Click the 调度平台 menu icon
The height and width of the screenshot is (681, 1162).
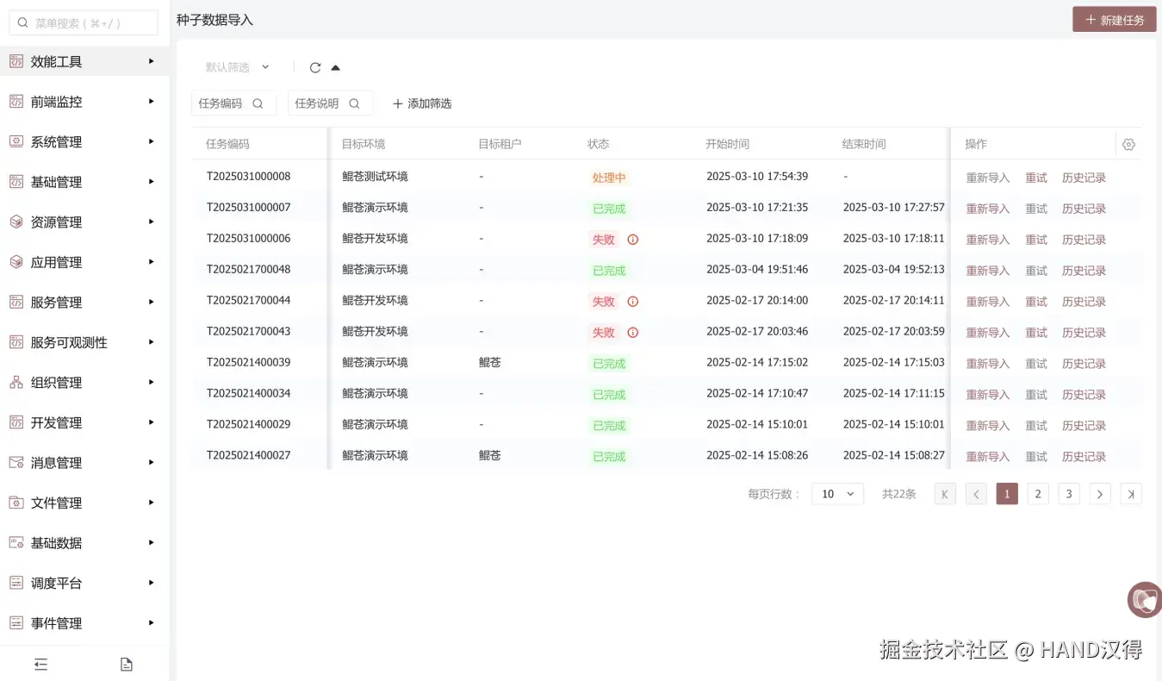pos(16,583)
